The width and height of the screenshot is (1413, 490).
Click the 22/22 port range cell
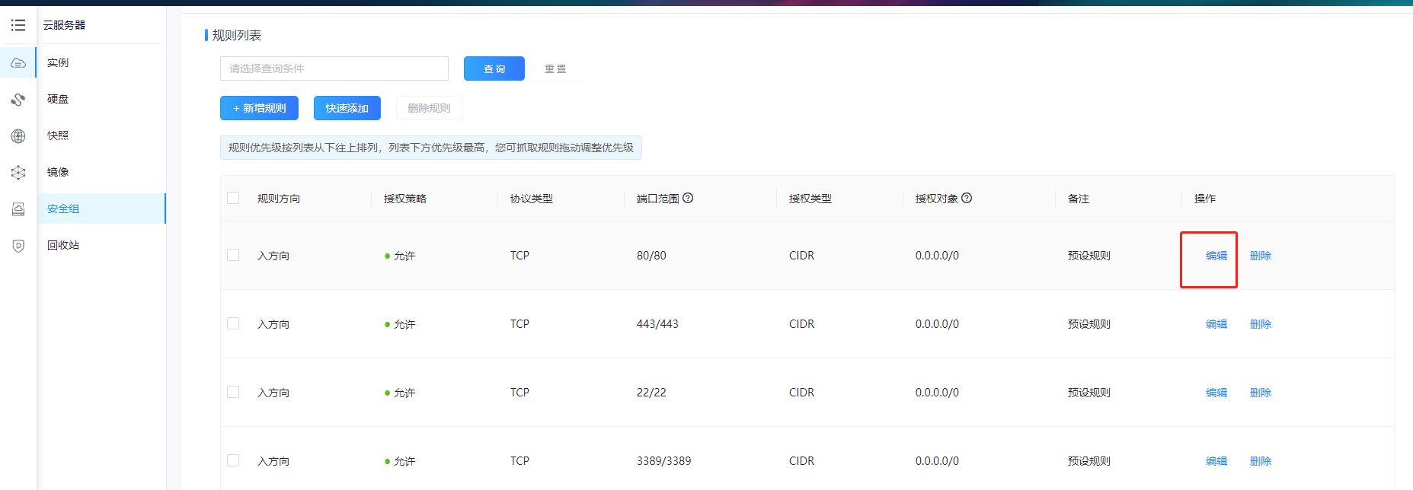pos(651,393)
